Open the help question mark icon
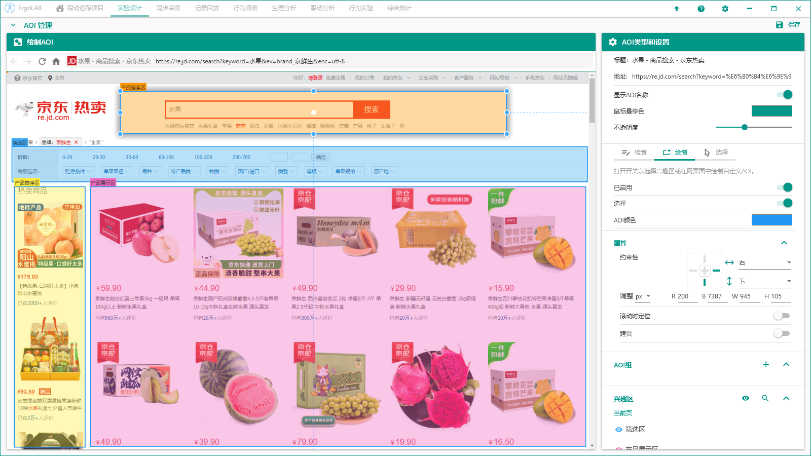Image resolution: width=811 pixels, height=456 pixels. point(701,9)
